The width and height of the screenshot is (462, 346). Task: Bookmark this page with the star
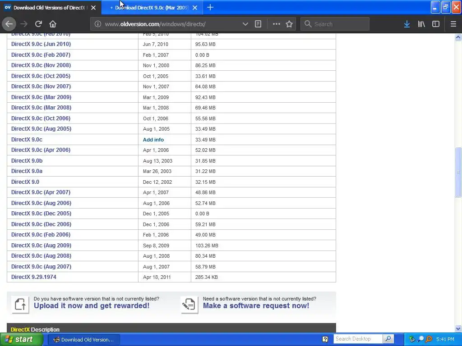click(289, 24)
